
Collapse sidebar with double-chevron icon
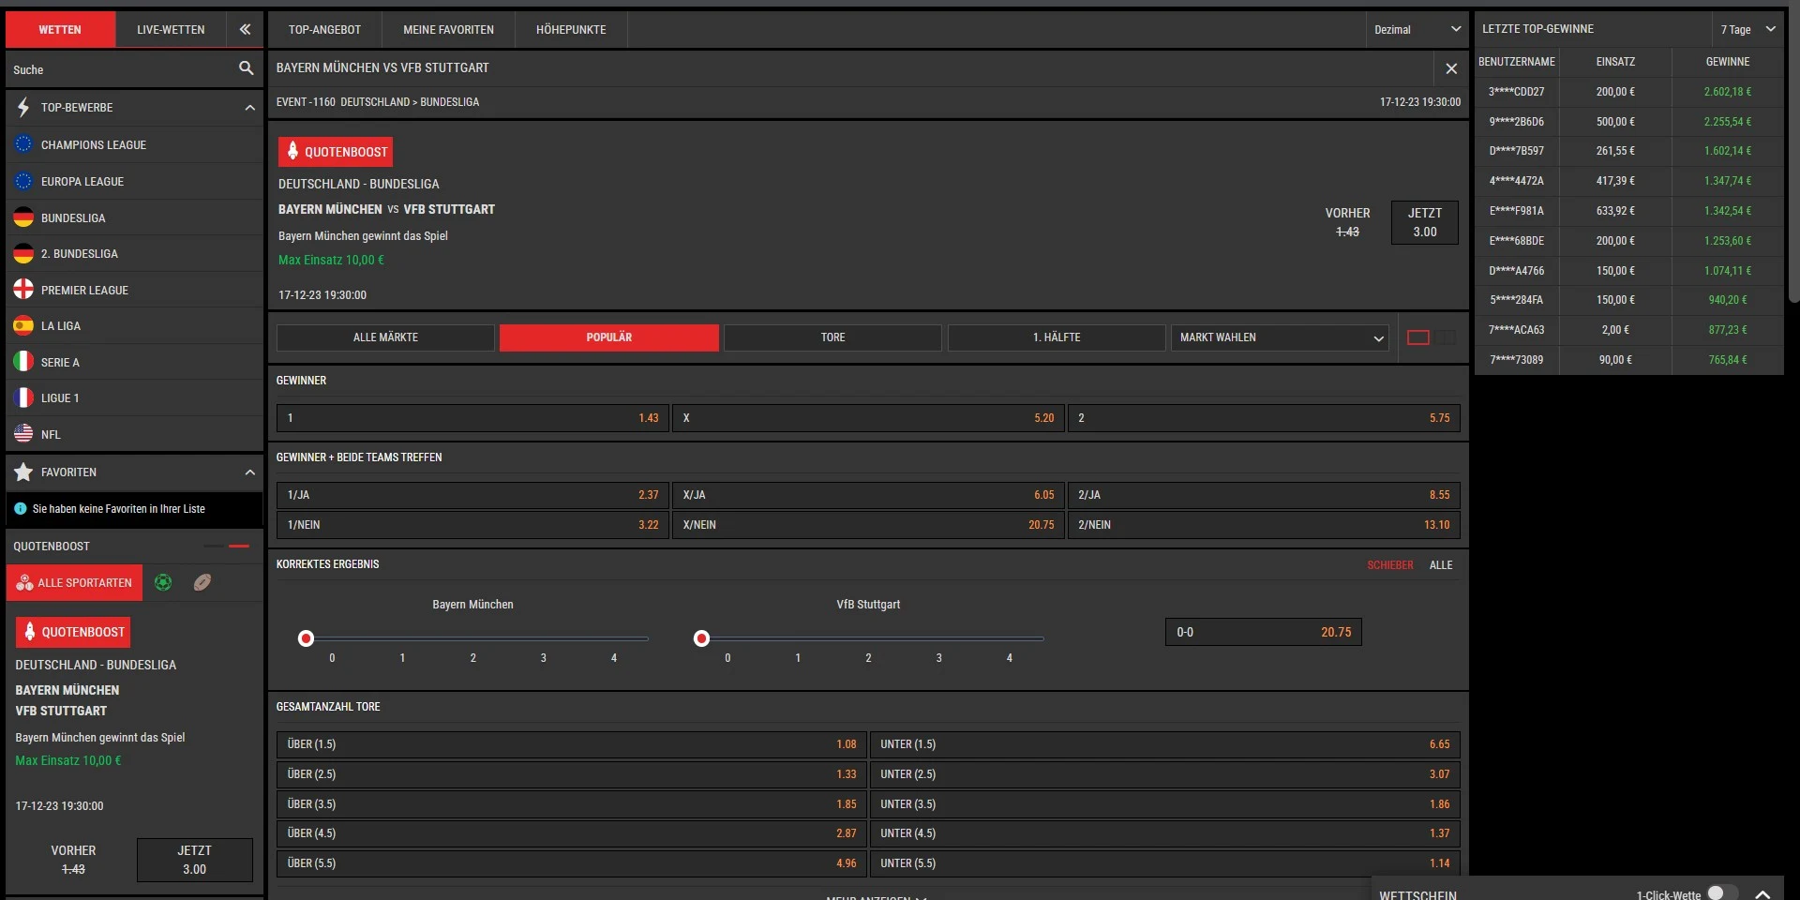(x=245, y=29)
